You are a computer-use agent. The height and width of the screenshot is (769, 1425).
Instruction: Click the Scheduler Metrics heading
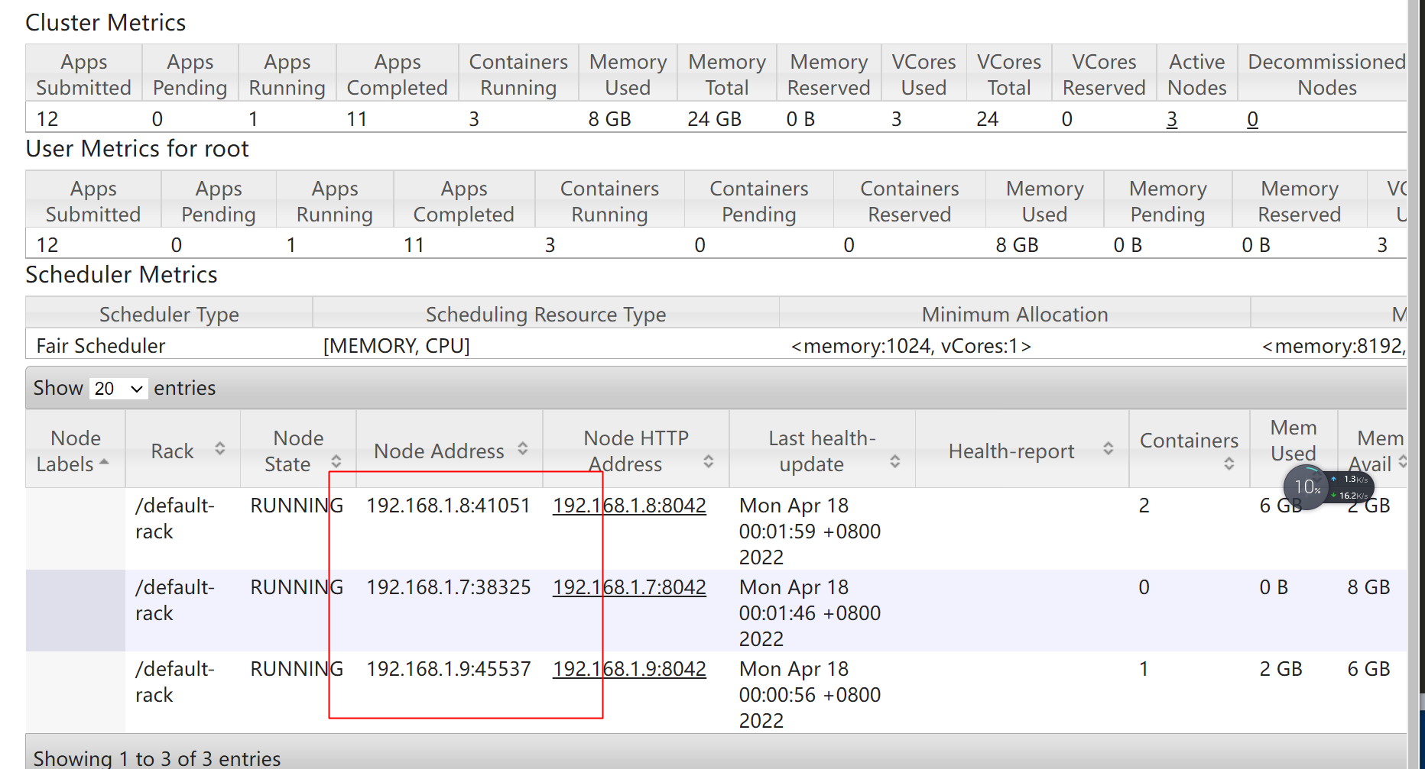coord(122,275)
